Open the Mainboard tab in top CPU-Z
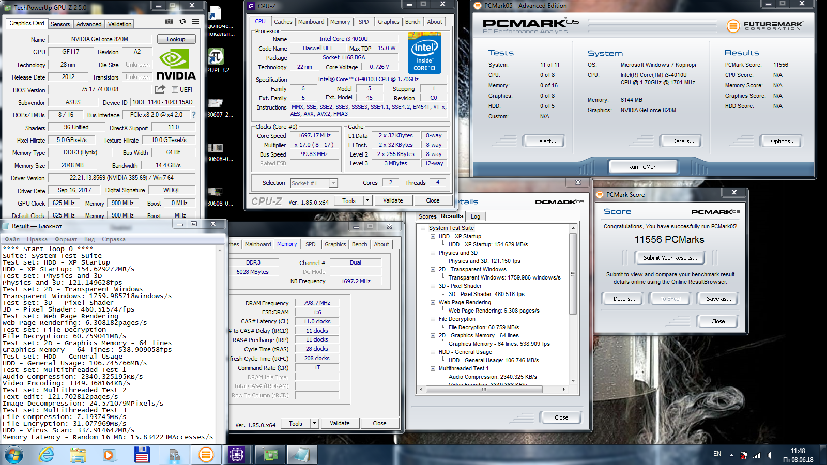Image resolution: width=827 pixels, height=465 pixels. 311,22
